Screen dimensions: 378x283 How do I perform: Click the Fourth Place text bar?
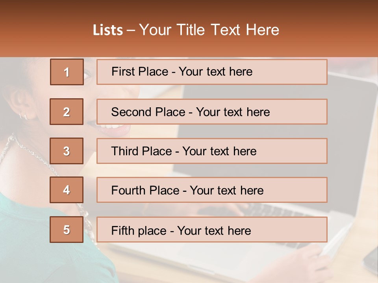coord(212,190)
